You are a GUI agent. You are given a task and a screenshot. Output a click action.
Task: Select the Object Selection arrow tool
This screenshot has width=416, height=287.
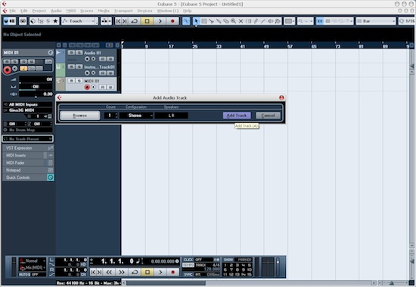(196, 21)
